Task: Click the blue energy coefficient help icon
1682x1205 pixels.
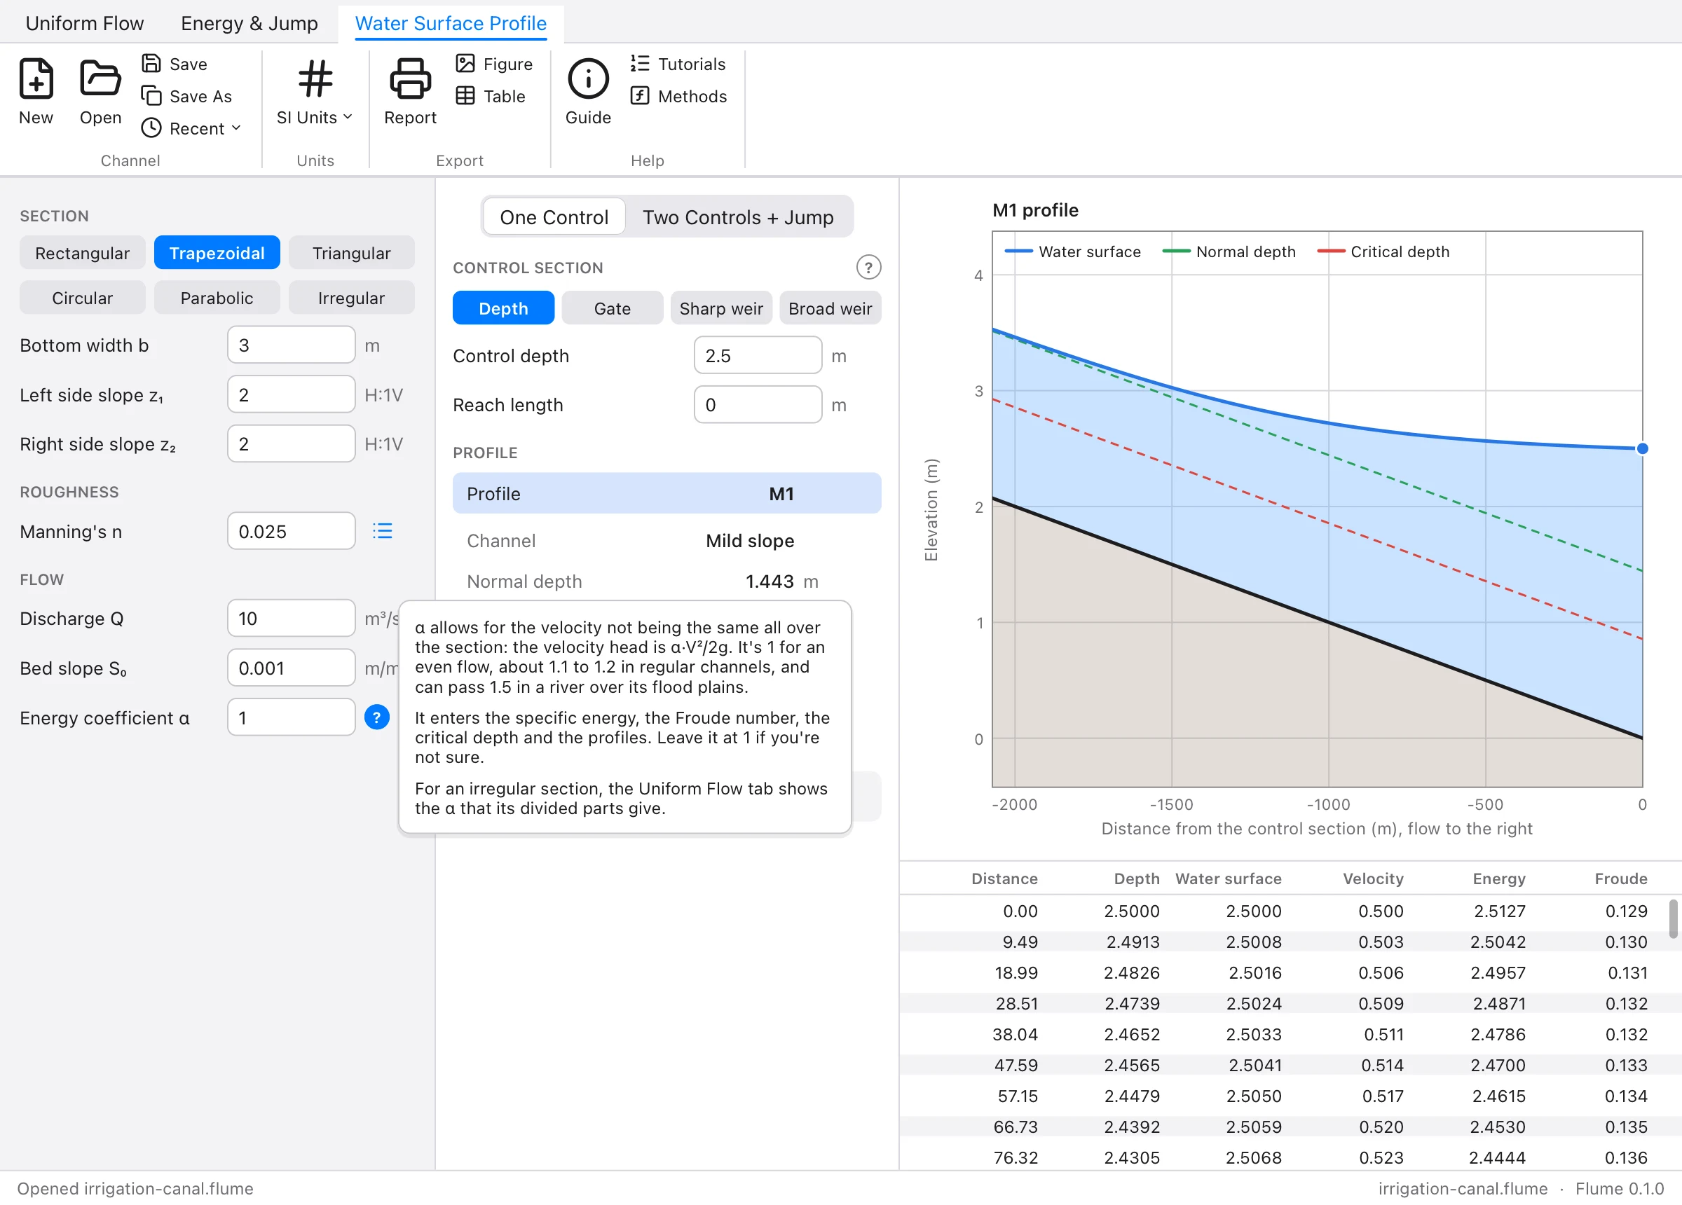Action: (377, 717)
